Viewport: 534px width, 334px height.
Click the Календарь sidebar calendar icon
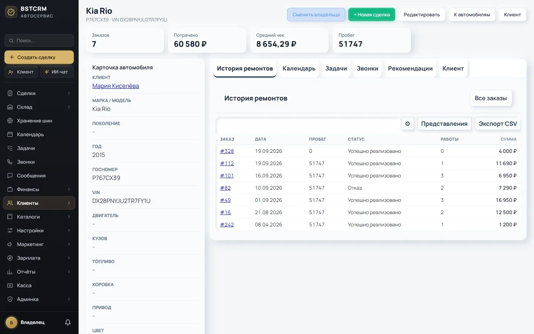pos(10,134)
